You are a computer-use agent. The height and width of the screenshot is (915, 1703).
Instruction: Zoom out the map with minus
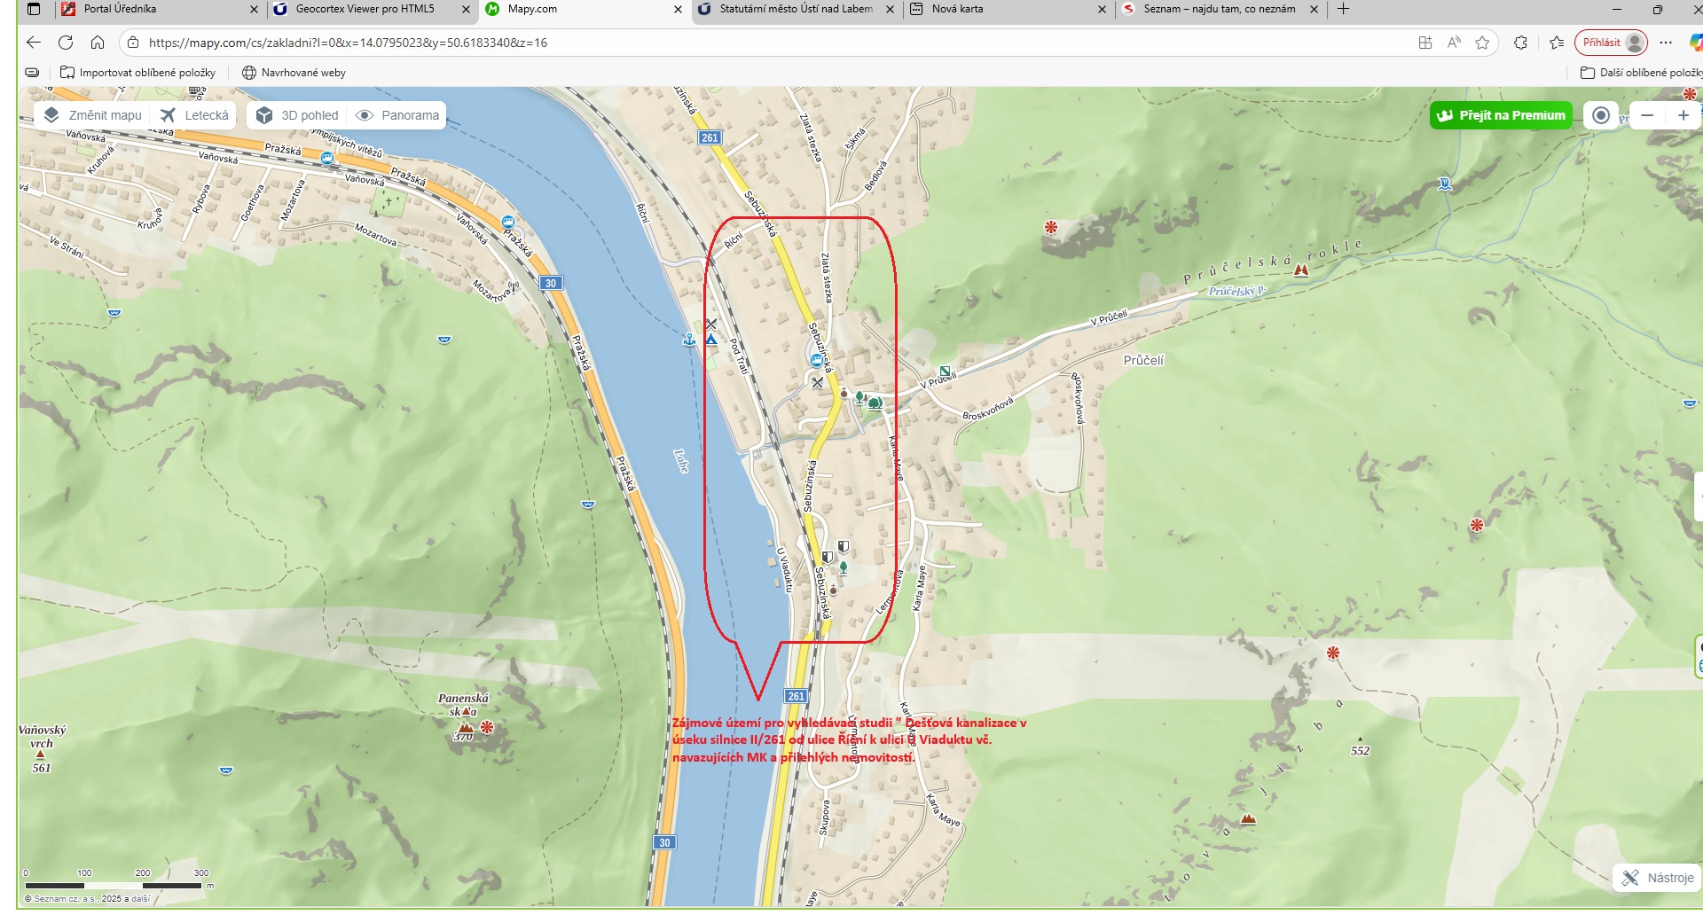tap(1647, 115)
